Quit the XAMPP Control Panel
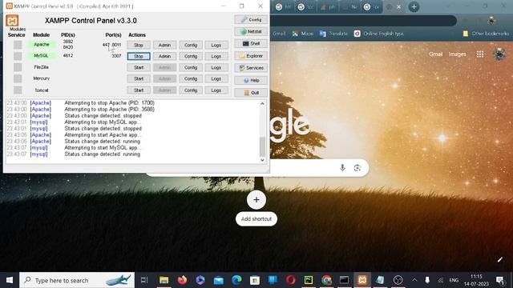513x288 pixels. pyautogui.click(x=251, y=93)
